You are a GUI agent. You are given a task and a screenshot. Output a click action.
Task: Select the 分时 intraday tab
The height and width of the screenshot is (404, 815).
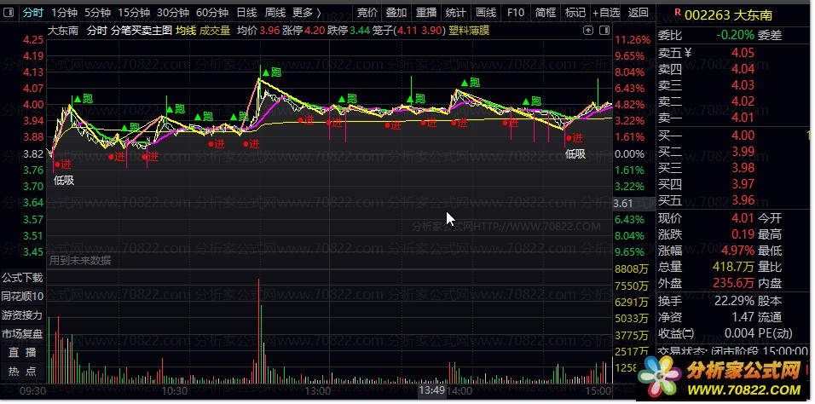(32, 13)
